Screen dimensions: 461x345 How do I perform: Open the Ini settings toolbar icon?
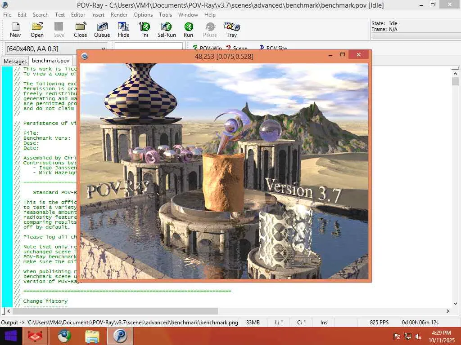[x=145, y=30]
